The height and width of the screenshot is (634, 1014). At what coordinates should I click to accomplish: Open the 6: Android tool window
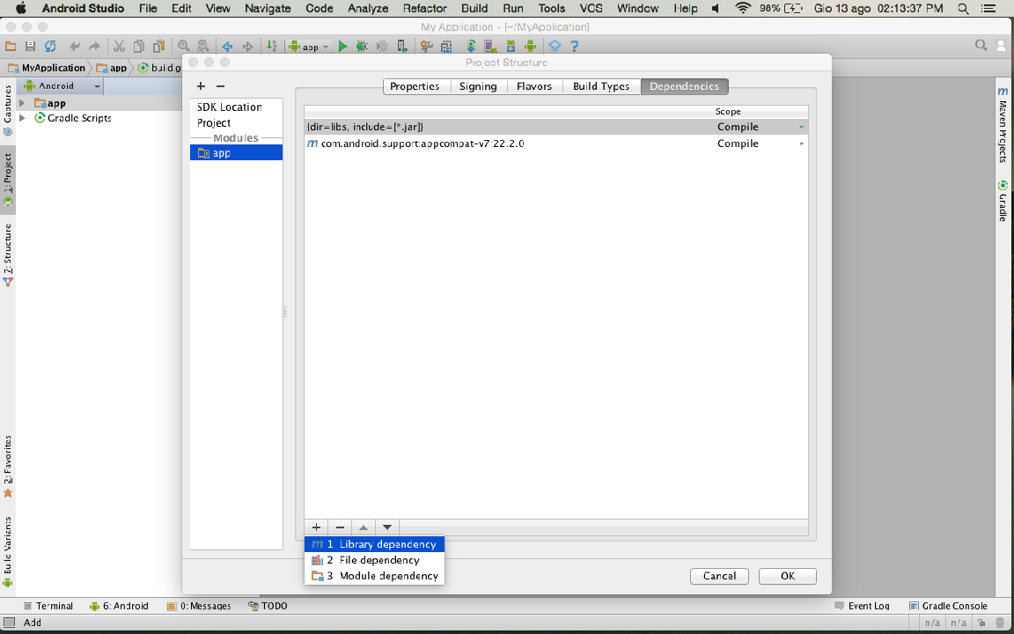tap(119, 606)
